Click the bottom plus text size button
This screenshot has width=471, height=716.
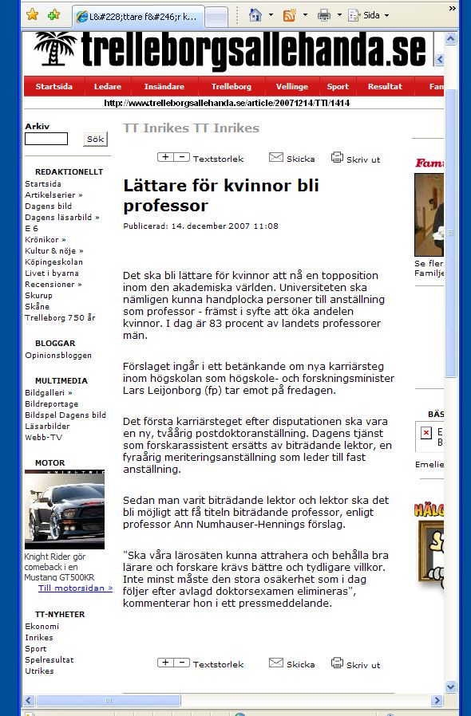coord(165,662)
